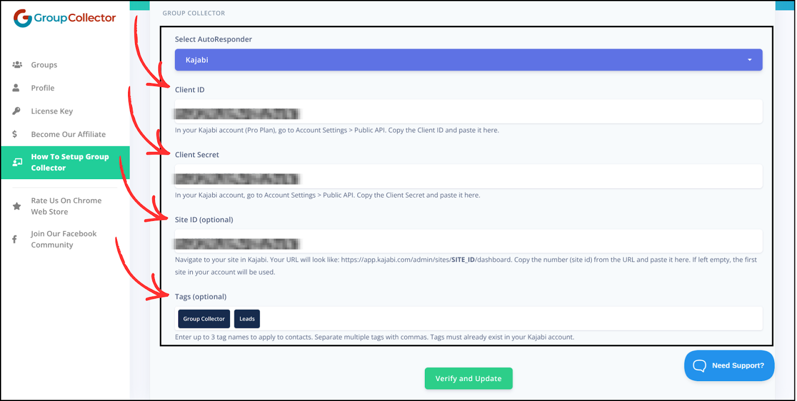The width and height of the screenshot is (797, 401).
Task: Click the Groups people icon
Action: (17, 65)
